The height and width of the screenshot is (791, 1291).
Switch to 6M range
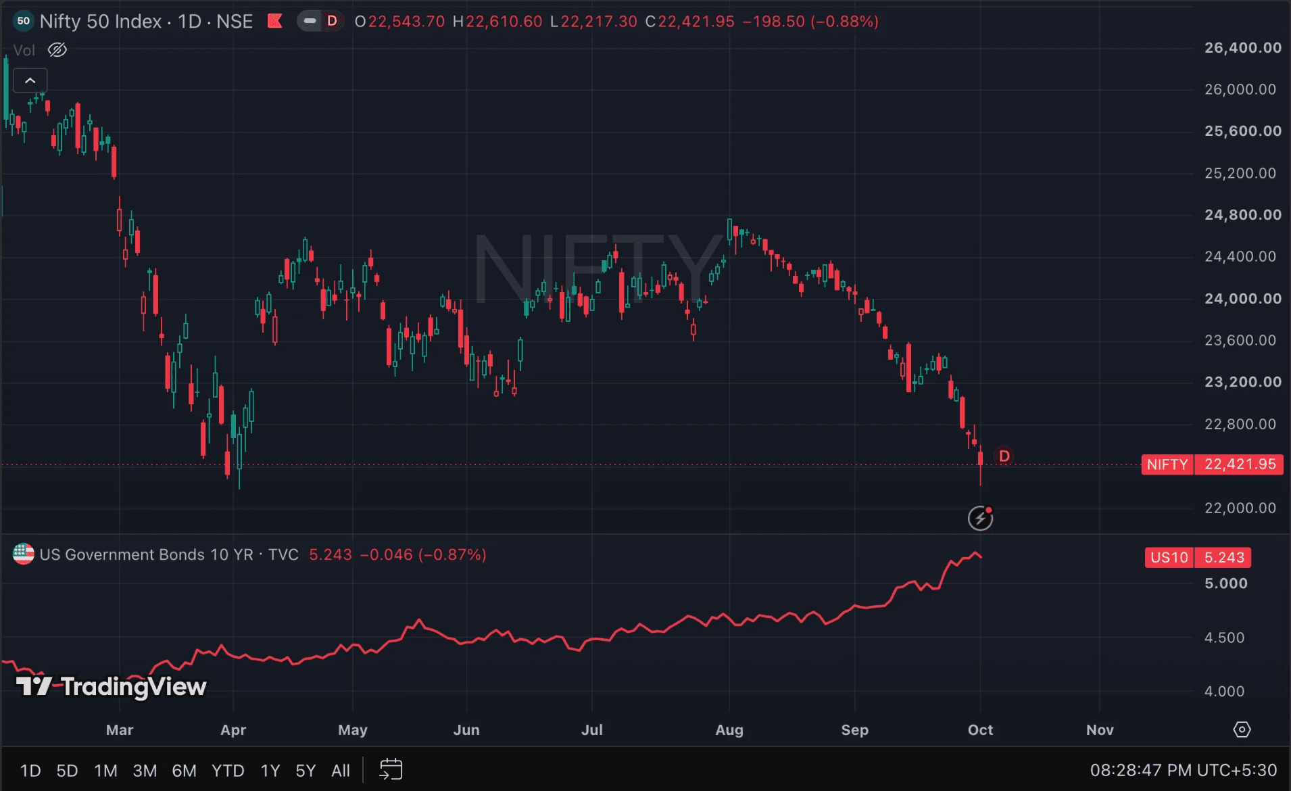(x=184, y=771)
